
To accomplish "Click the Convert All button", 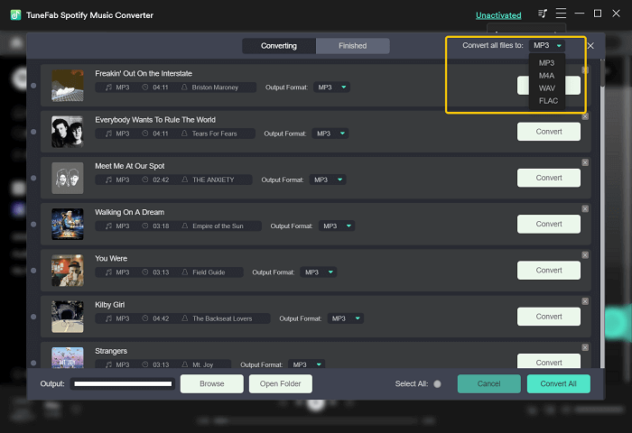I will (558, 384).
